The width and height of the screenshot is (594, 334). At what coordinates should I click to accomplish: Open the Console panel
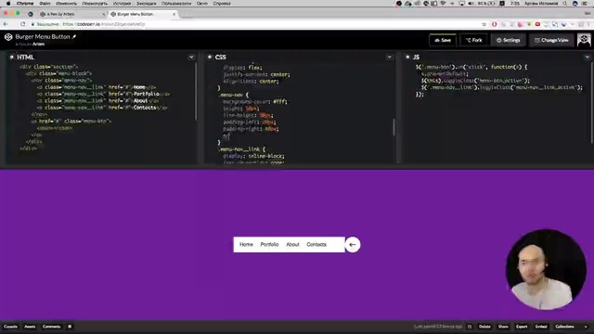point(10,327)
